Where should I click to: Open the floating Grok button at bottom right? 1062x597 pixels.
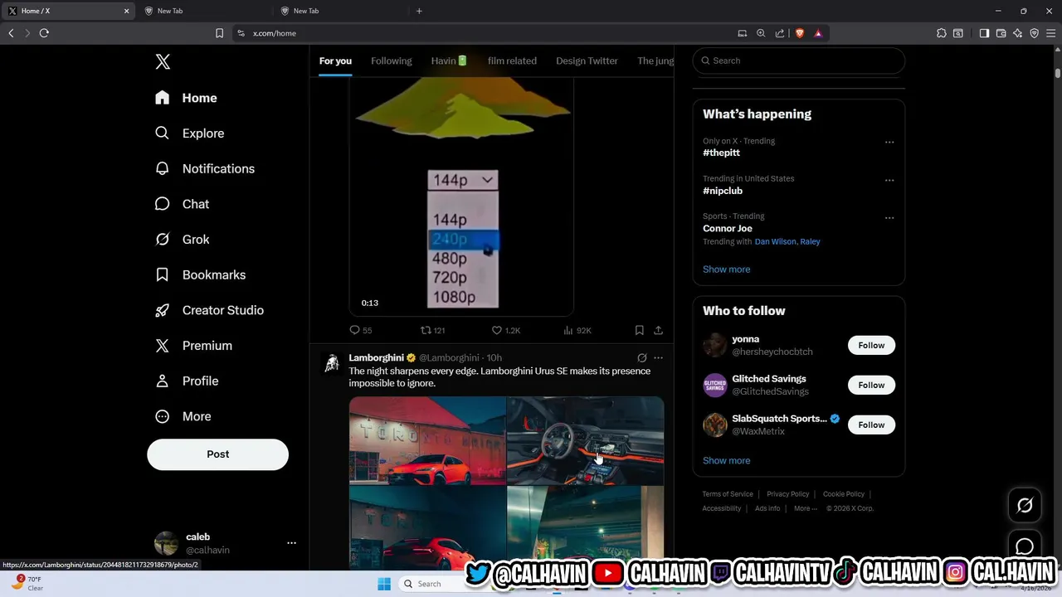click(1025, 505)
